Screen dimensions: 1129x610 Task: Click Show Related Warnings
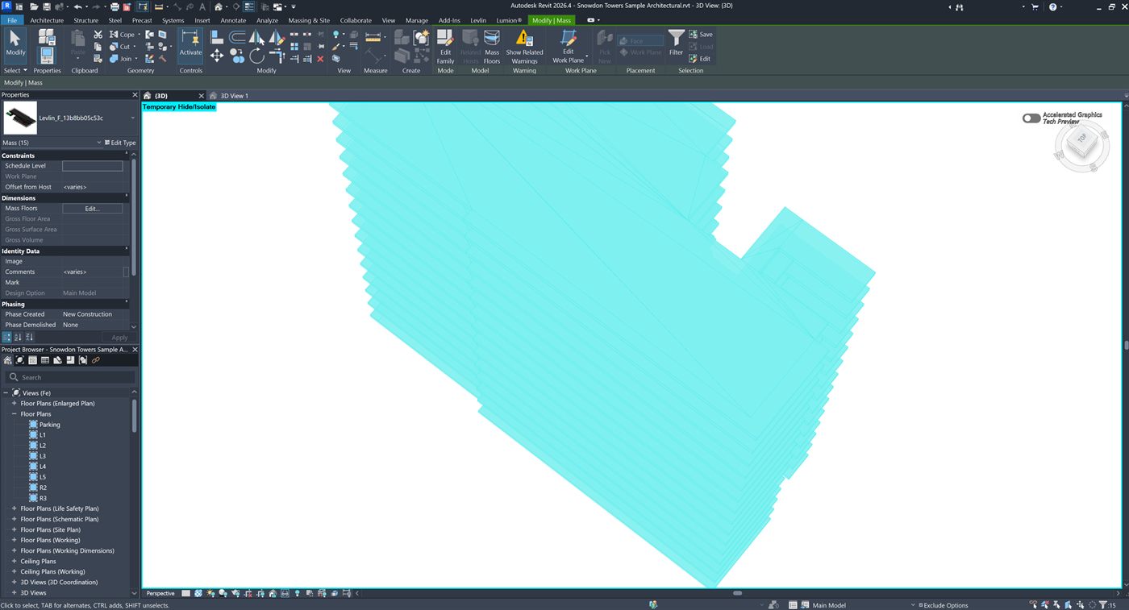coord(524,46)
